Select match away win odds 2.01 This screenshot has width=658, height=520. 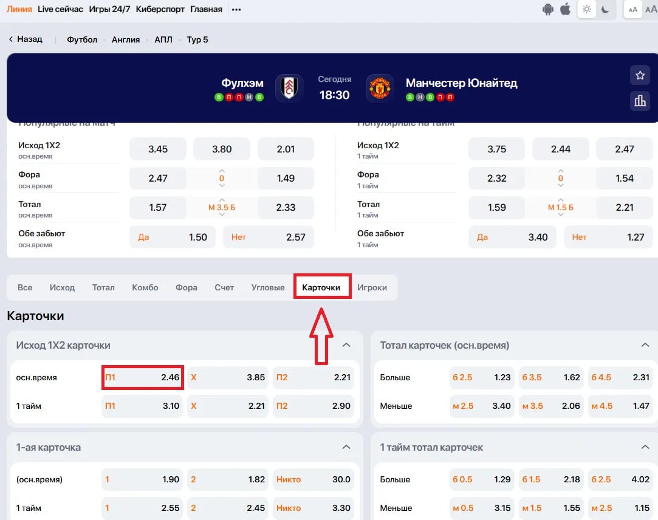(286, 149)
